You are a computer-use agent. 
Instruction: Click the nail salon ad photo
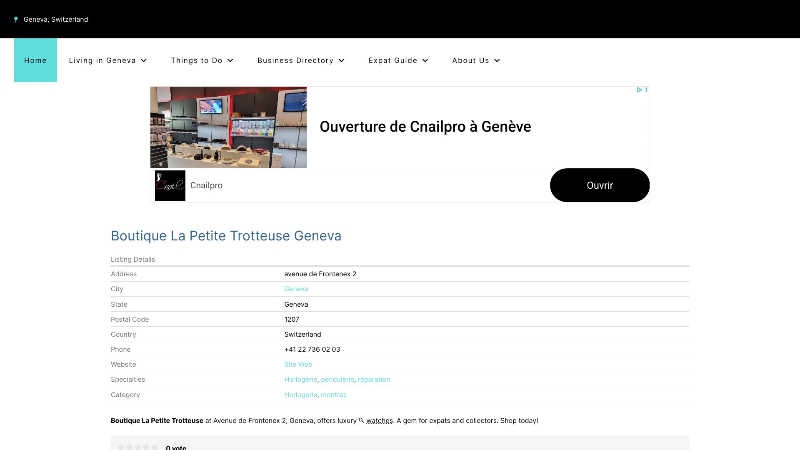(228, 127)
